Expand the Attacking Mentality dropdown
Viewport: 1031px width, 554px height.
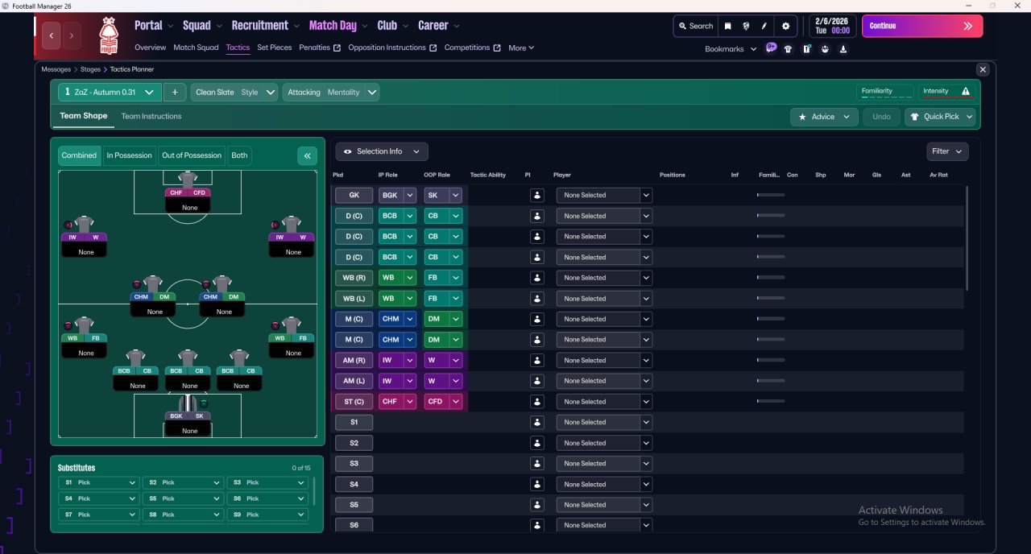331,93
